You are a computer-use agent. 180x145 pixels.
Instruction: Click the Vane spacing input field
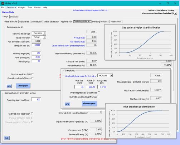(x=37, y=57)
